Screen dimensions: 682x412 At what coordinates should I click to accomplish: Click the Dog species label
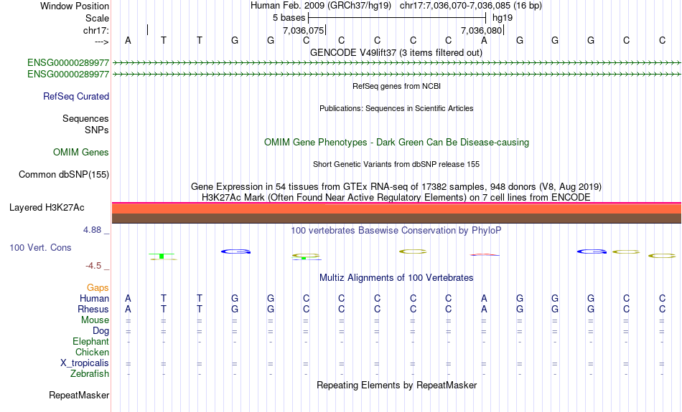(x=101, y=331)
